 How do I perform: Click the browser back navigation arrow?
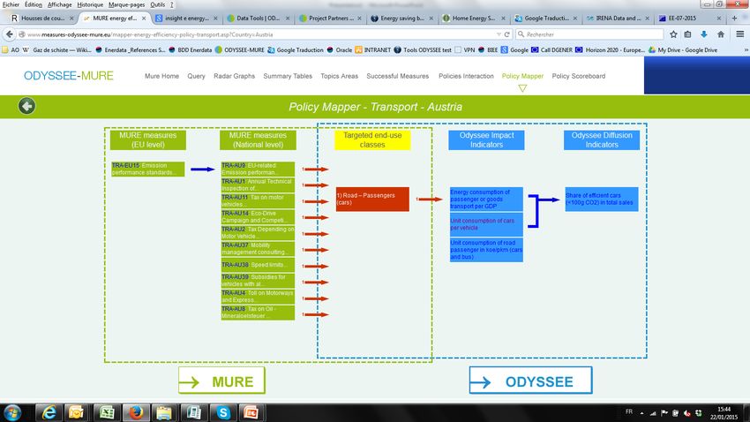pos(9,34)
